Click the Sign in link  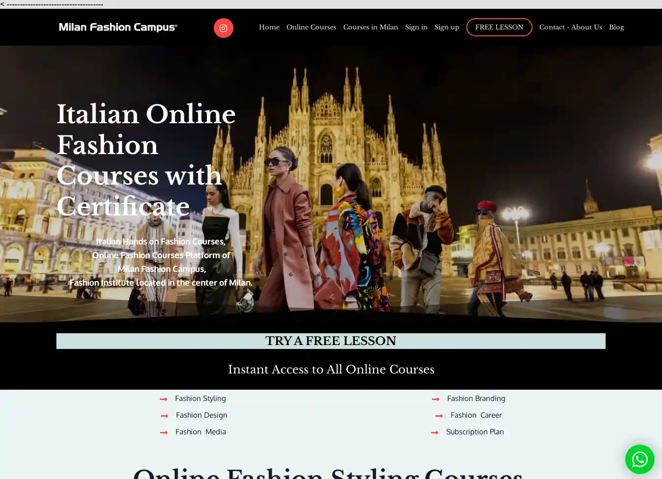pyautogui.click(x=416, y=27)
